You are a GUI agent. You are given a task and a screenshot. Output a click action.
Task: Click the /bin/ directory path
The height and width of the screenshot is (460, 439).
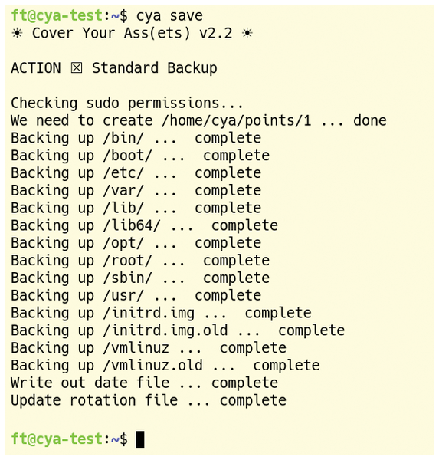pos(123,138)
